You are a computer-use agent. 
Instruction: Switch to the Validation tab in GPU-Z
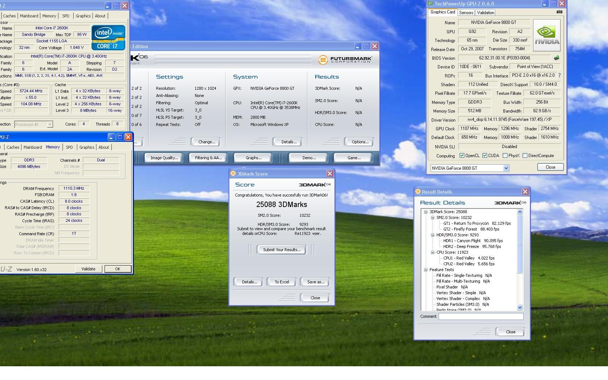click(x=485, y=13)
